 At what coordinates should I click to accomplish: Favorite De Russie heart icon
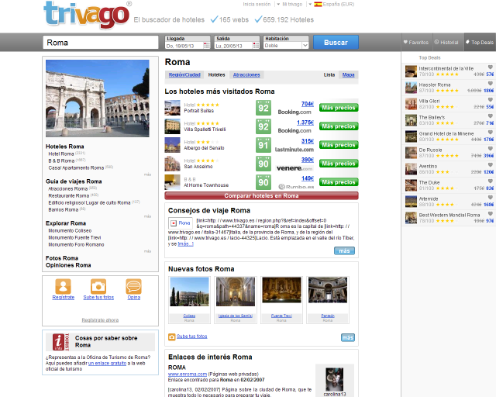point(491,148)
